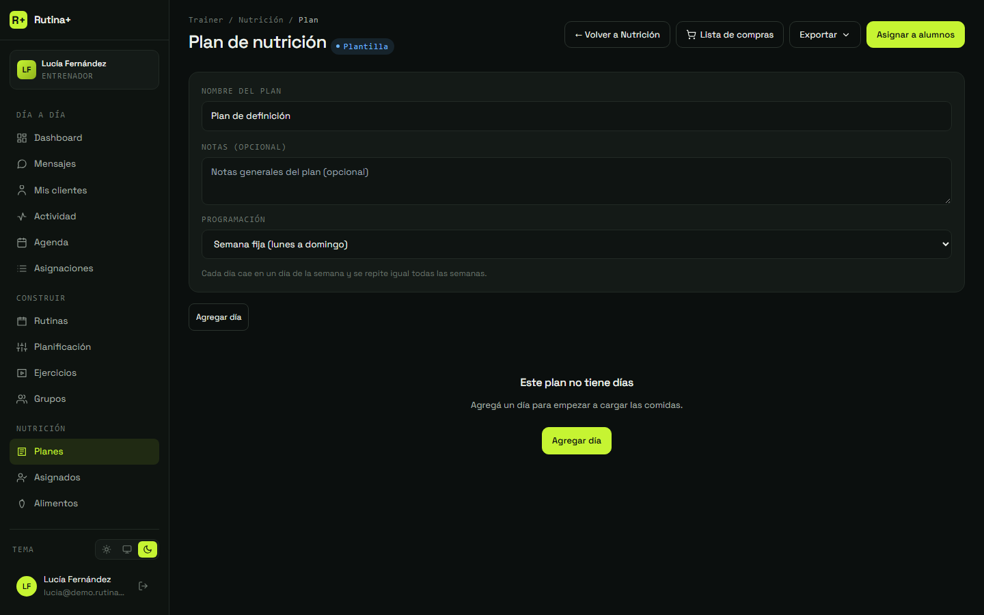The width and height of the screenshot is (984, 615).
Task: Click the Agenda calendar icon
Action: tap(22, 243)
